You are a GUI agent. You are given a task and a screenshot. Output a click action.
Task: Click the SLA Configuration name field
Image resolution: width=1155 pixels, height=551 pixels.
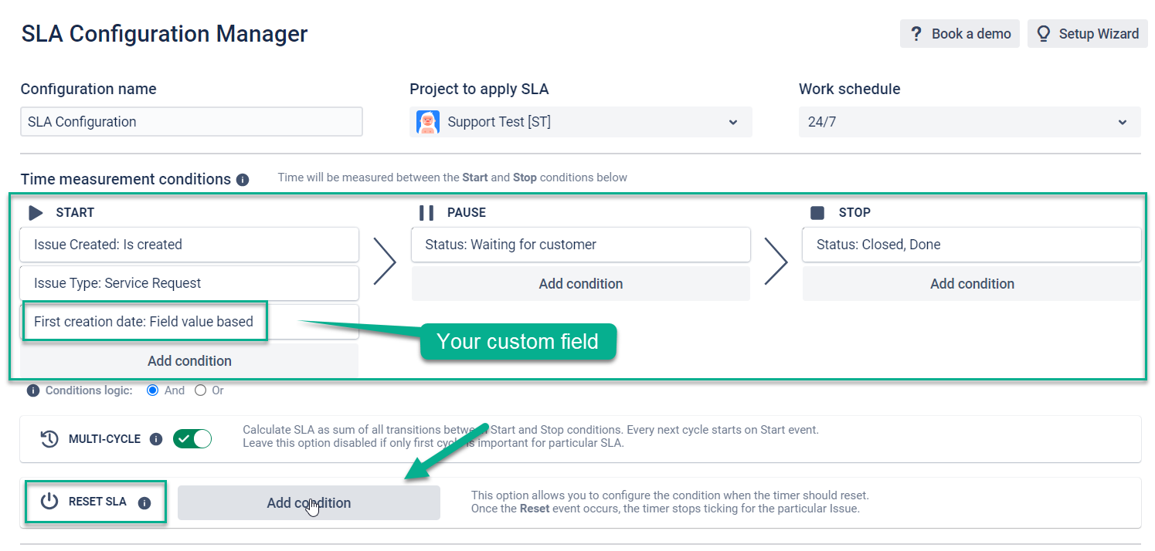click(191, 121)
